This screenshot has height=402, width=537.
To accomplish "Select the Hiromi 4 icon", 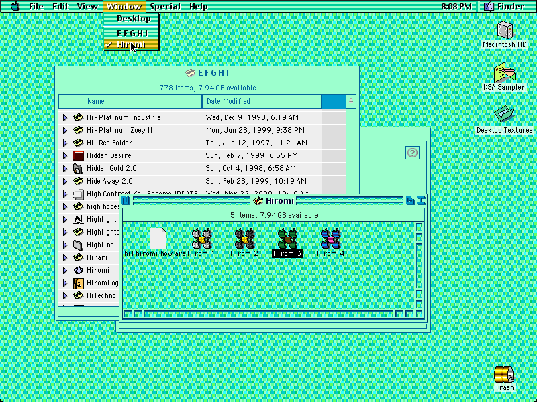I will pyautogui.click(x=330, y=239).
